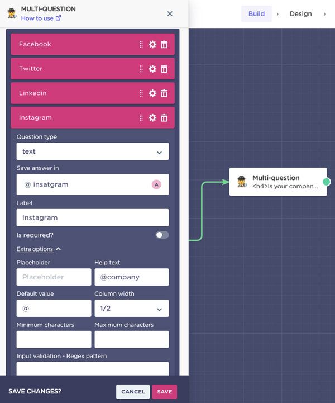Delete the Instagram question via trash icon

click(164, 118)
